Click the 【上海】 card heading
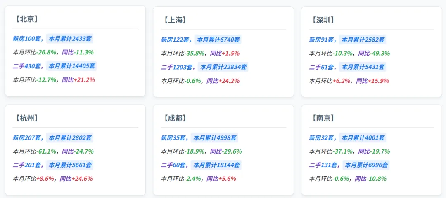Image resolution: width=446 pixels, height=198 pixels. (173, 20)
